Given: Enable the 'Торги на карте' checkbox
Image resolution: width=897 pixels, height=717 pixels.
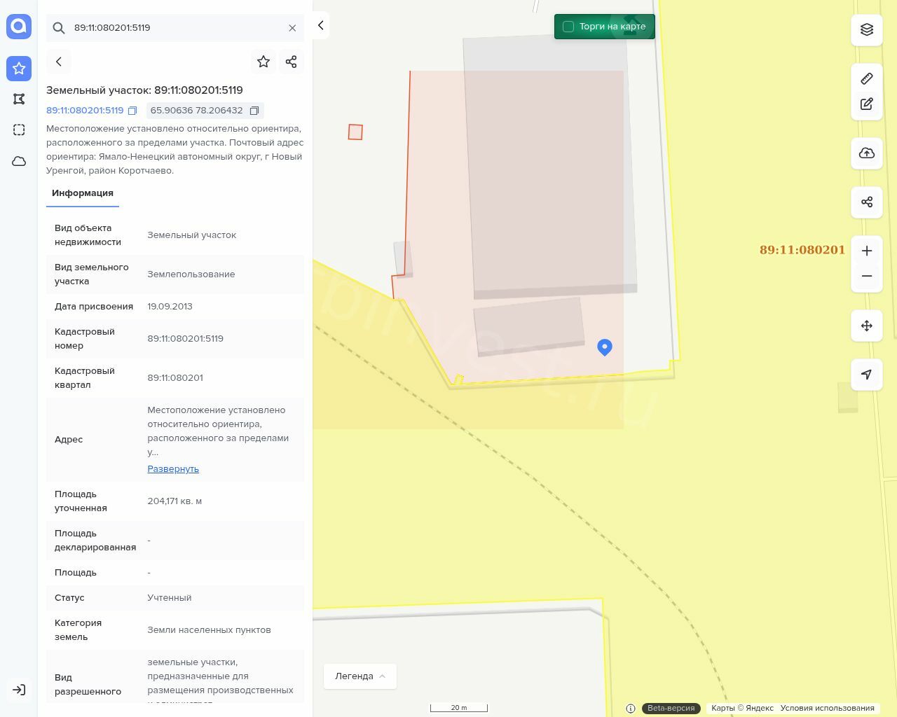Looking at the screenshot, I should pos(568,27).
